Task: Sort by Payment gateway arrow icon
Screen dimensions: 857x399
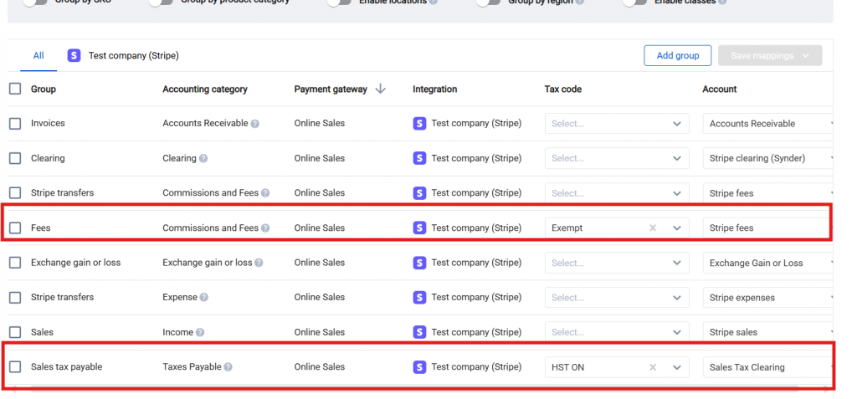Action: point(381,89)
